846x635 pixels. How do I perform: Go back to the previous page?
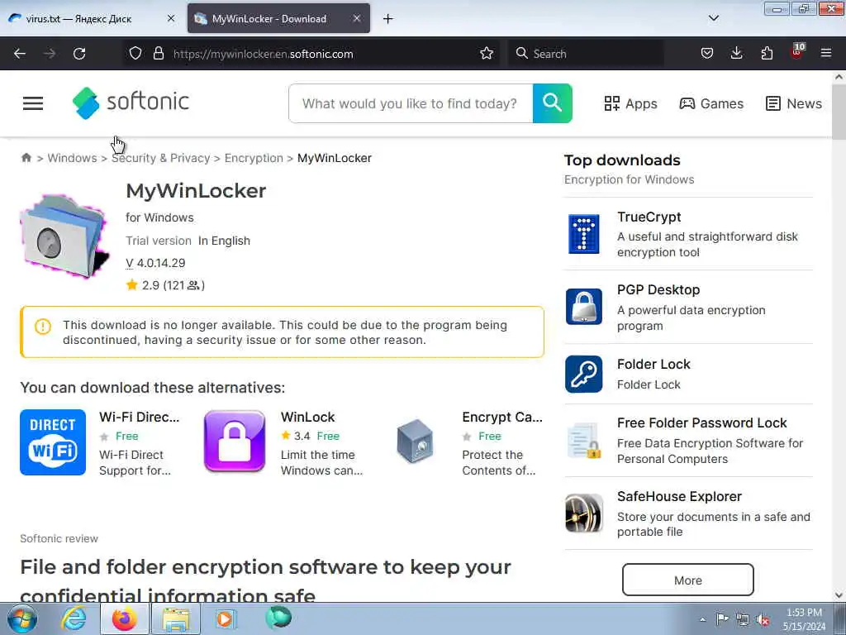[20, 54]
